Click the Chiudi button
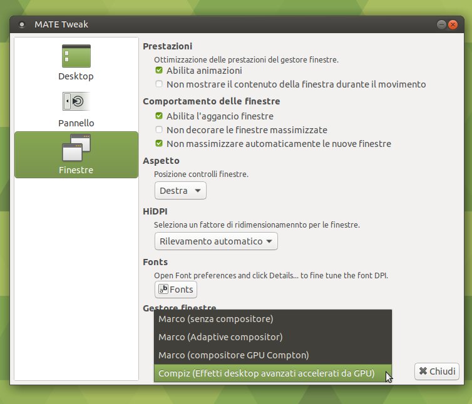472x404 pixels. 437,371
